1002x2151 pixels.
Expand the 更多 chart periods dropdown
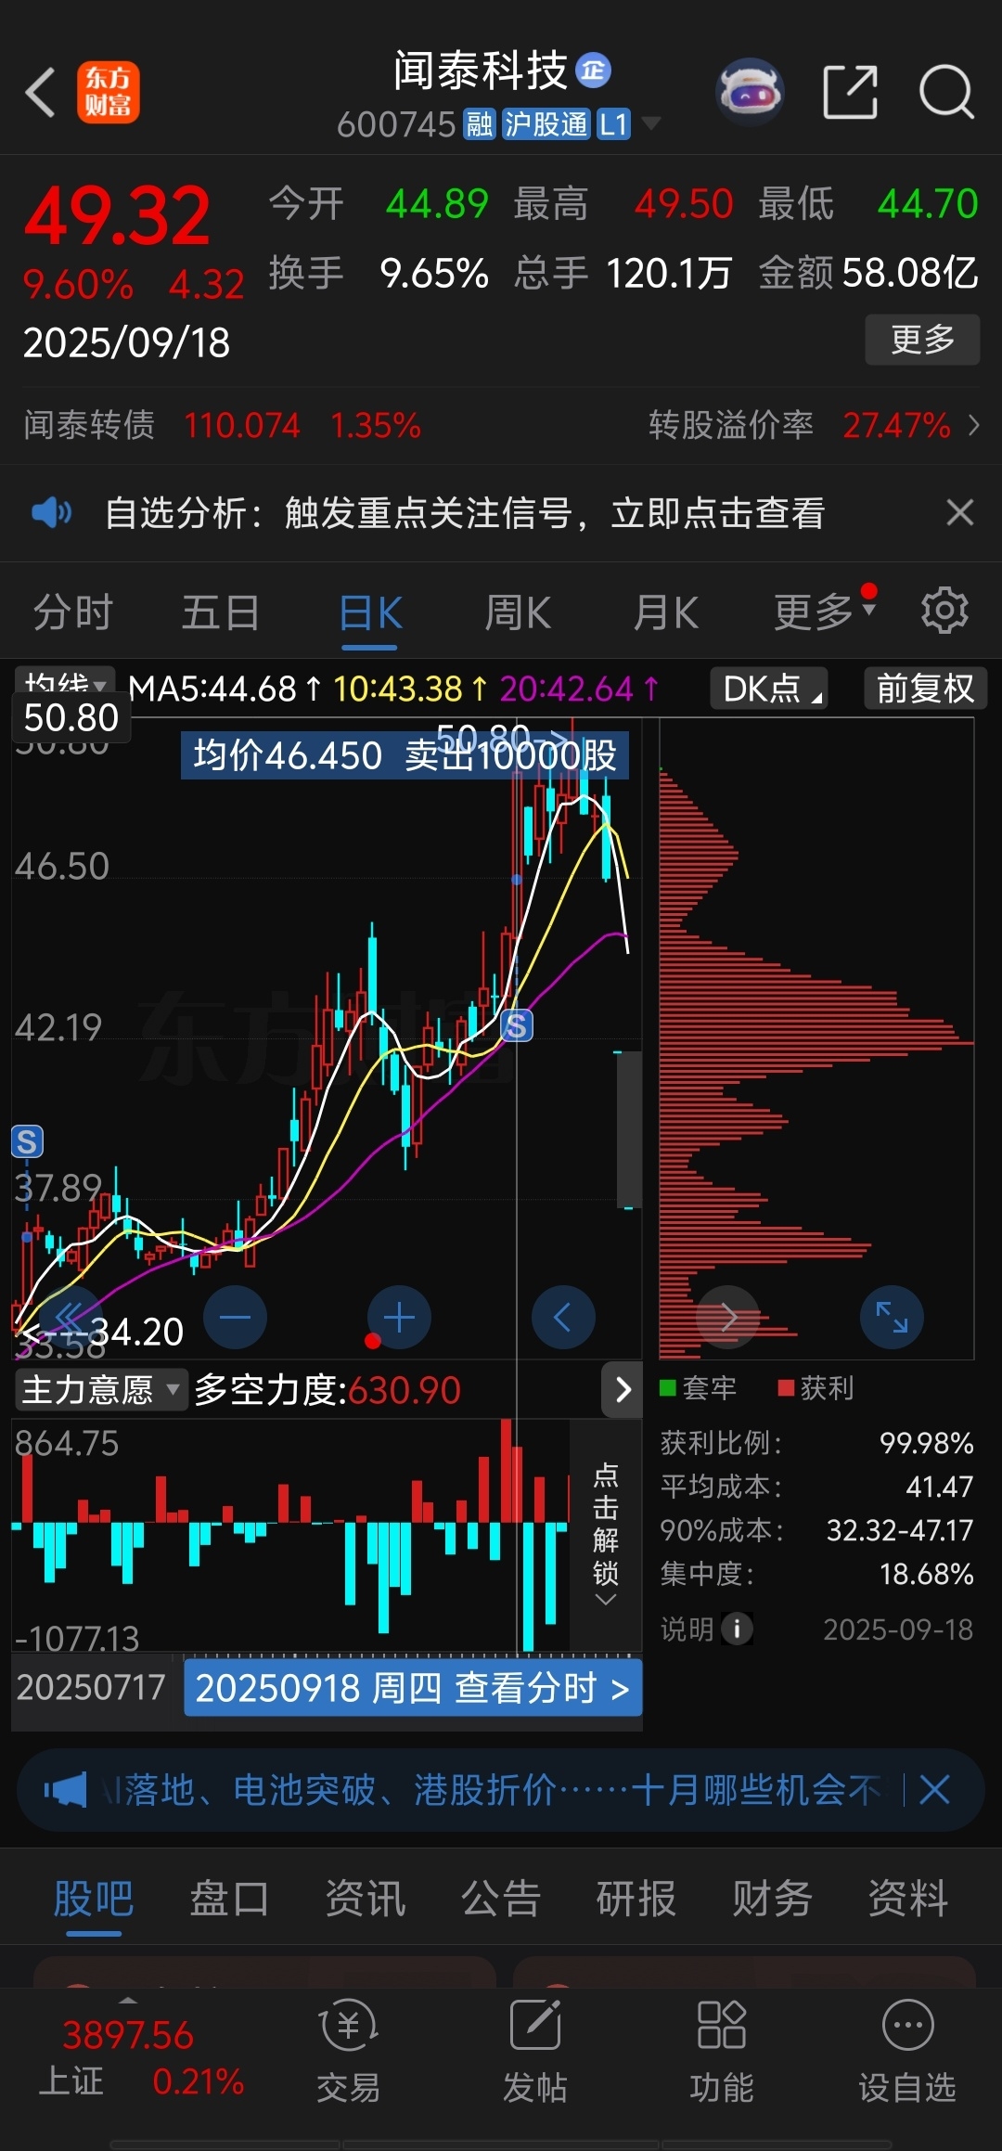pos(824,612)
